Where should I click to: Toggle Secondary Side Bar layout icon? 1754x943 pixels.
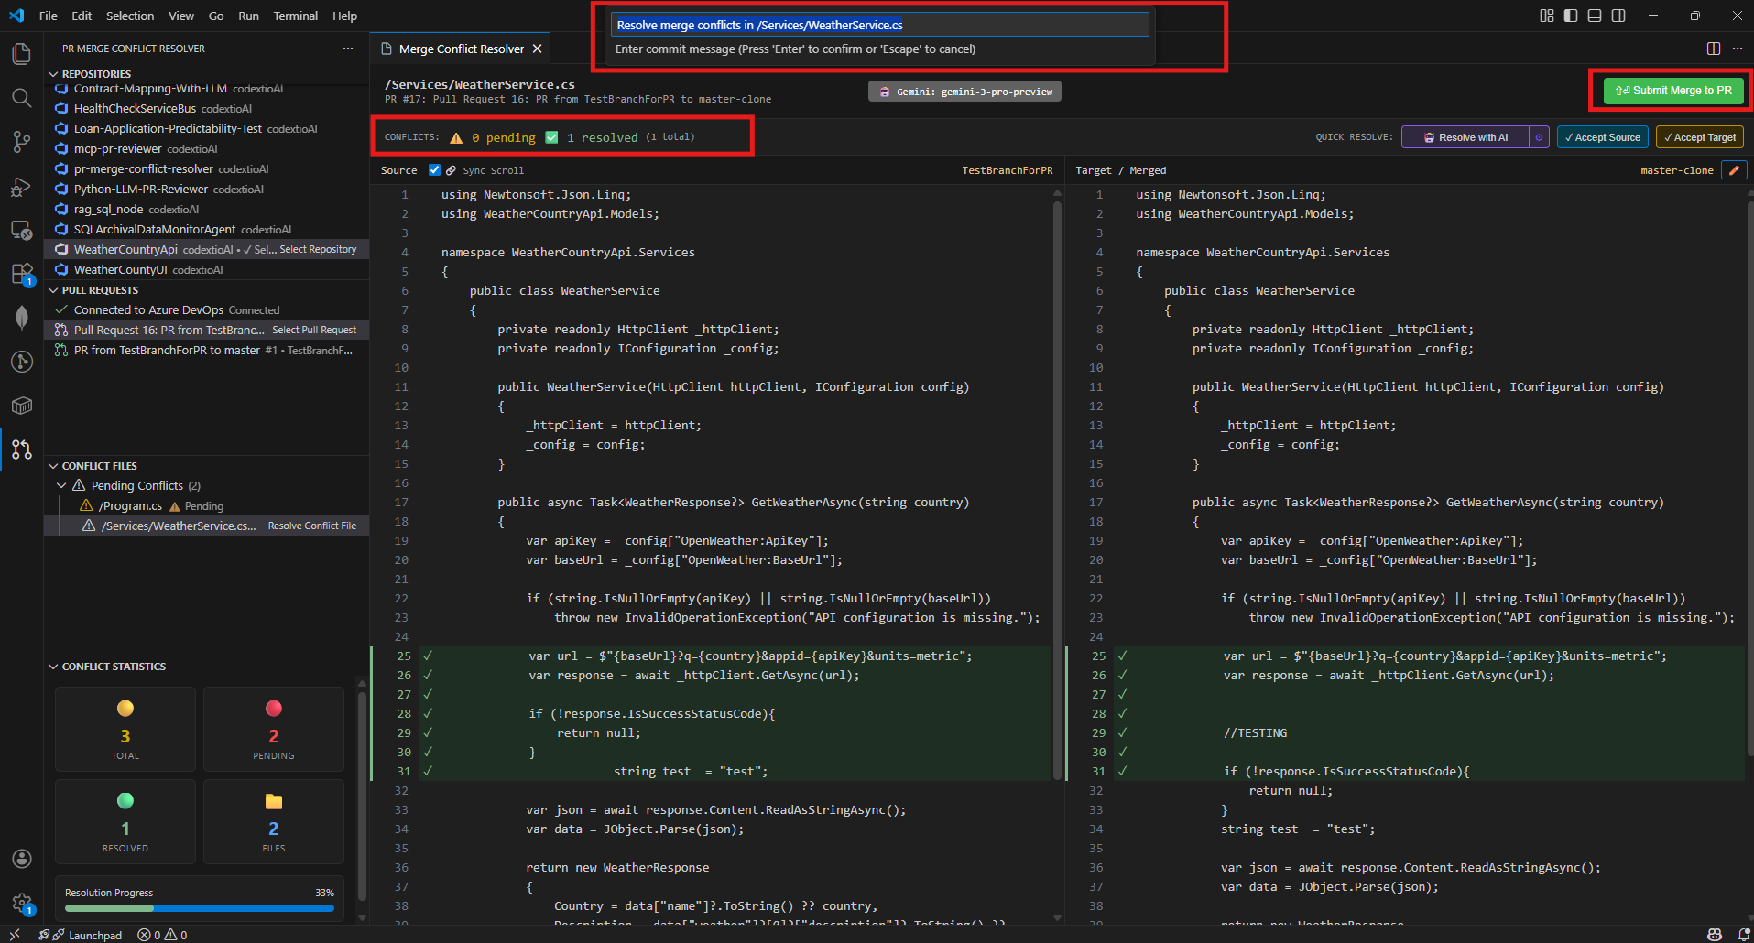[x=1618, y=16]
